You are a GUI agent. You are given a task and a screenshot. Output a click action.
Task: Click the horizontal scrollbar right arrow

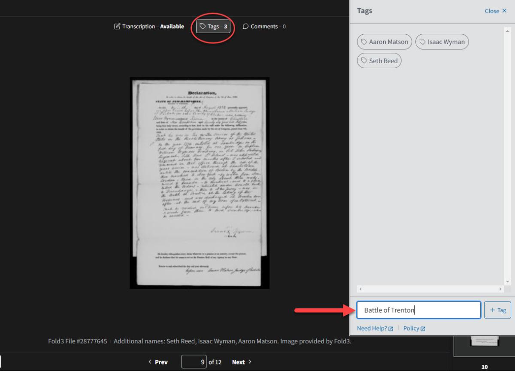(x=500, y=289)
